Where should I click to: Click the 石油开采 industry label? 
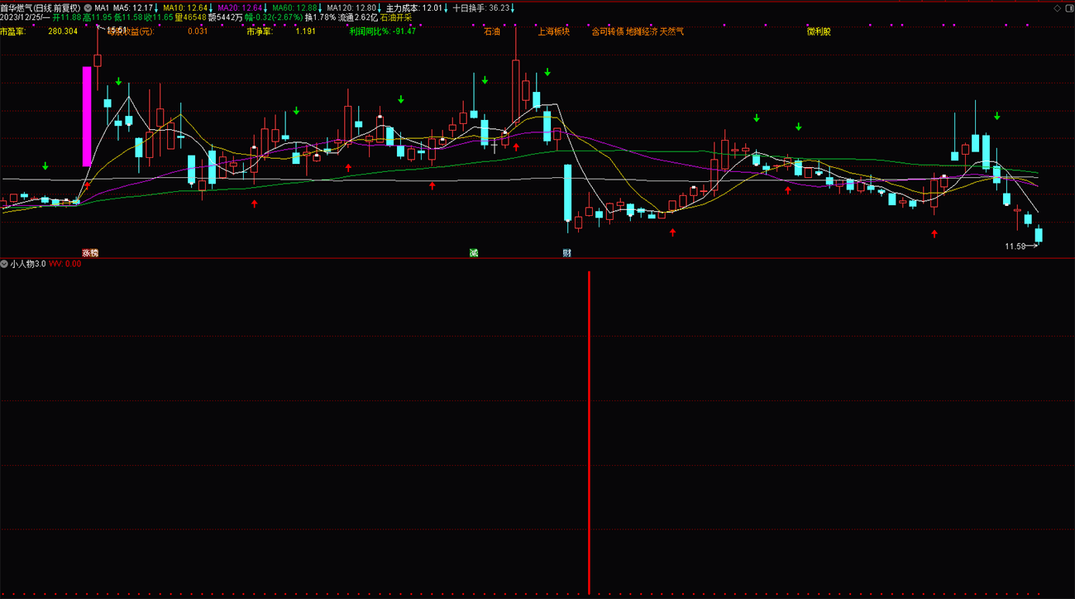395,17
